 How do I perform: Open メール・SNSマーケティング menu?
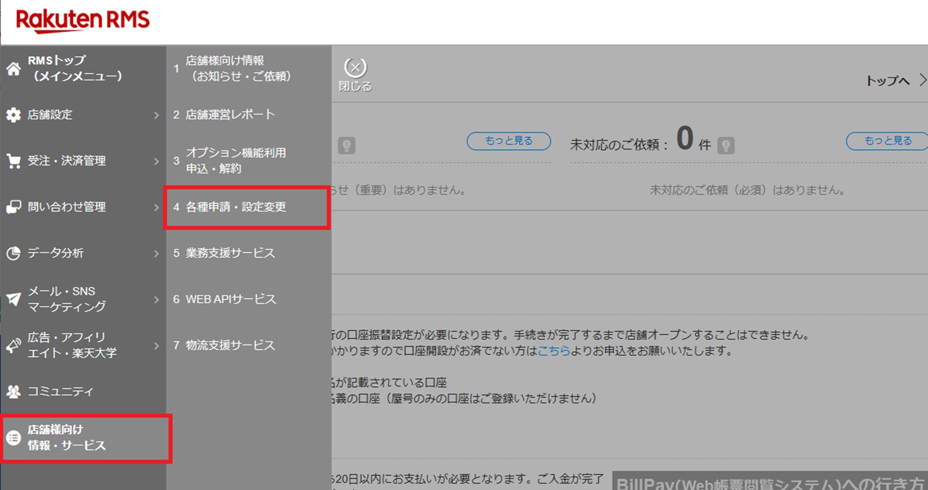point(83,299)
